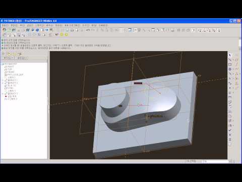Click the message area vertical scrollbar

coord(240,43)
